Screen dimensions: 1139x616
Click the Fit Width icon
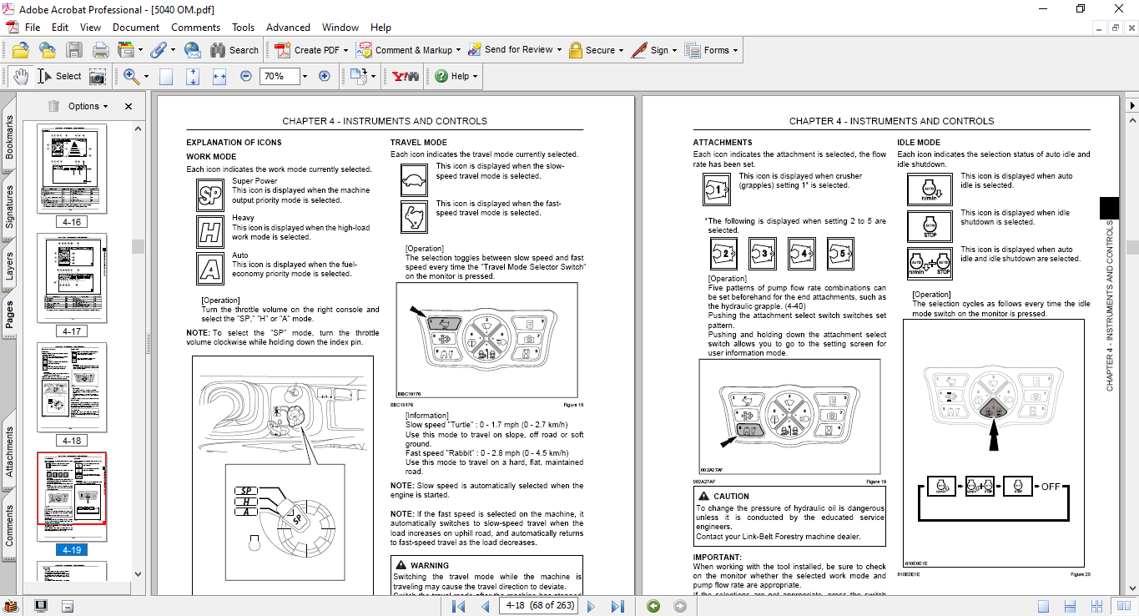coord(219,76)
